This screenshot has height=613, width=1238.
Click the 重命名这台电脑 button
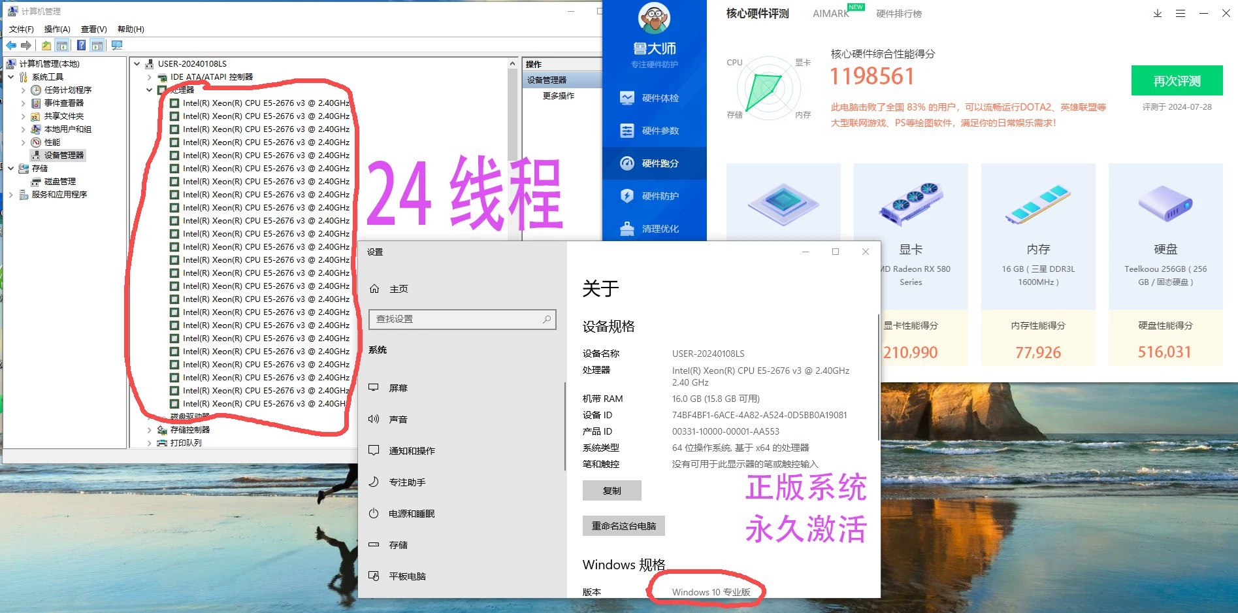(623, 525)
